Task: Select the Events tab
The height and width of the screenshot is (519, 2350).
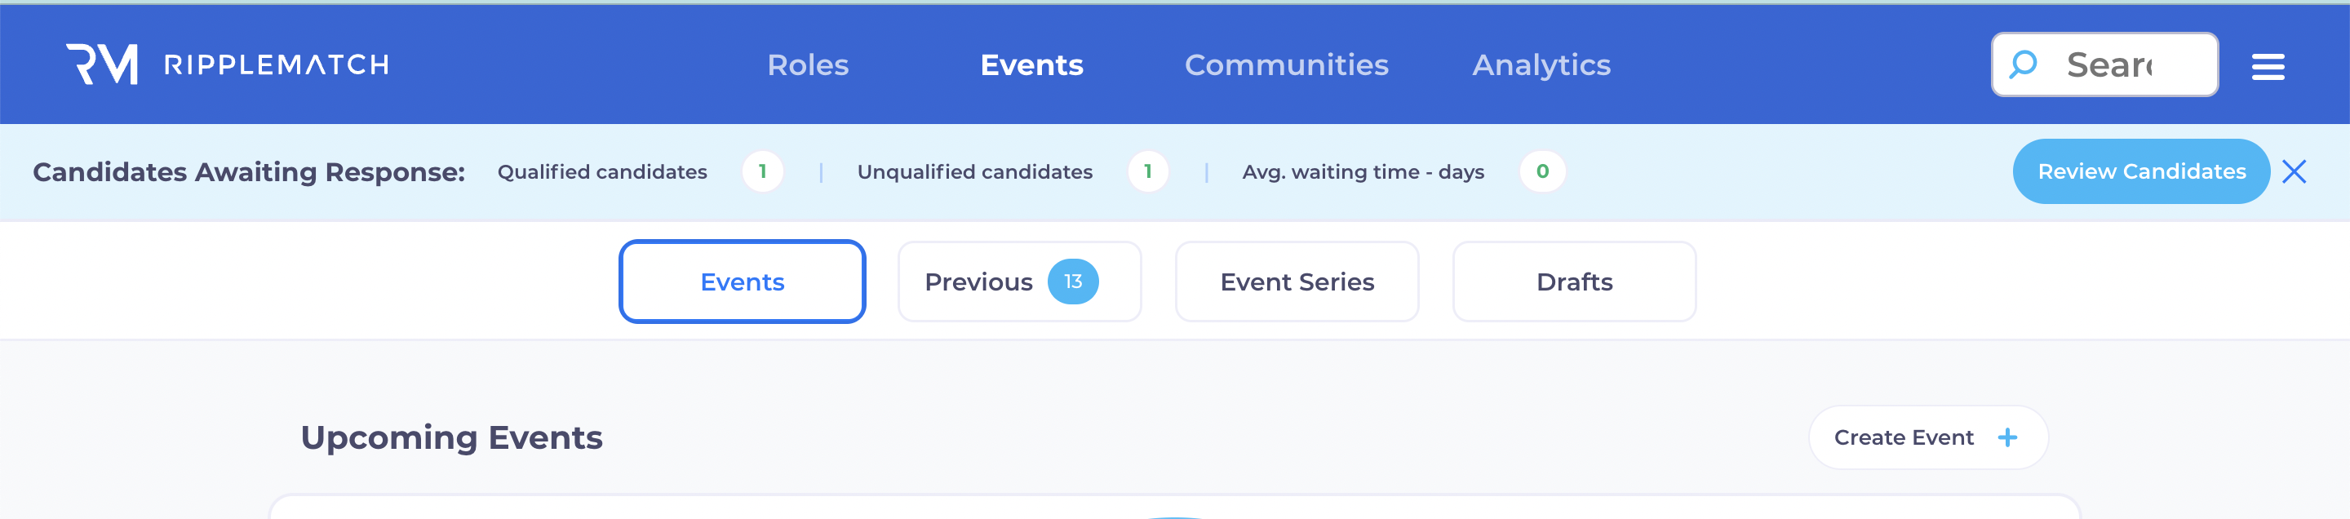Action: 742,282
